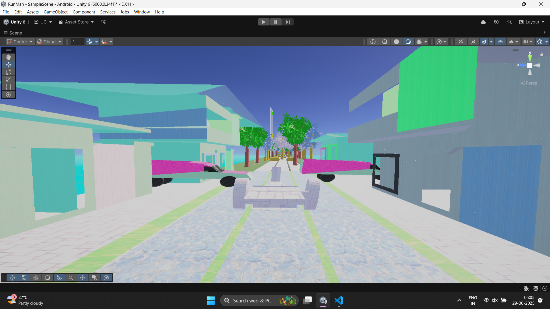The height and width of the screenshot is (309, 550).
Task: Open Visual Studio Code from taskbar
Action: (339, 300)
